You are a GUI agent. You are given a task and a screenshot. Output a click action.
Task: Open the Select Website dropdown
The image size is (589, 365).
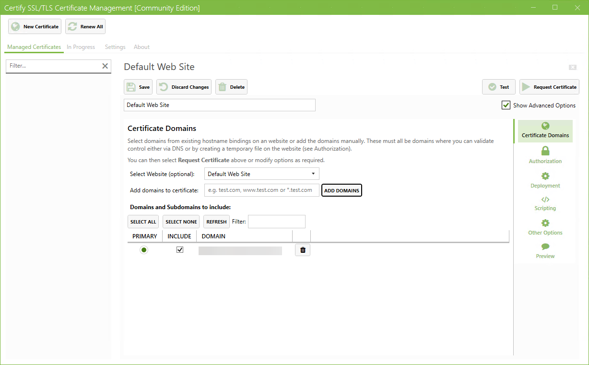(262, 174)
